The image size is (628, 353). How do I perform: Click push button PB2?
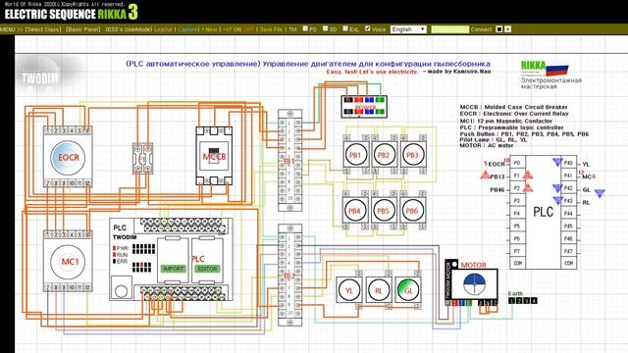pos(384,155)
